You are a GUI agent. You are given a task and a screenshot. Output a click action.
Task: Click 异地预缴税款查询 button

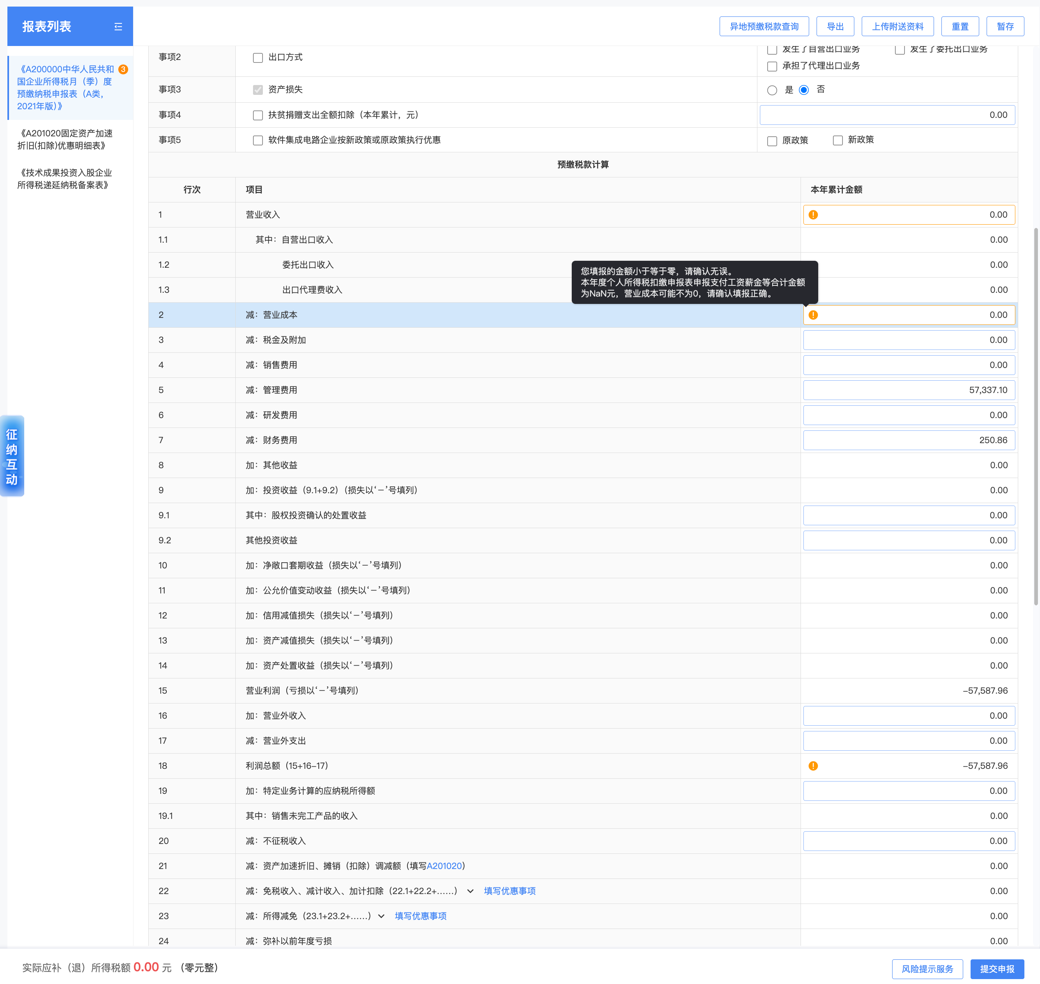(764, 27)
